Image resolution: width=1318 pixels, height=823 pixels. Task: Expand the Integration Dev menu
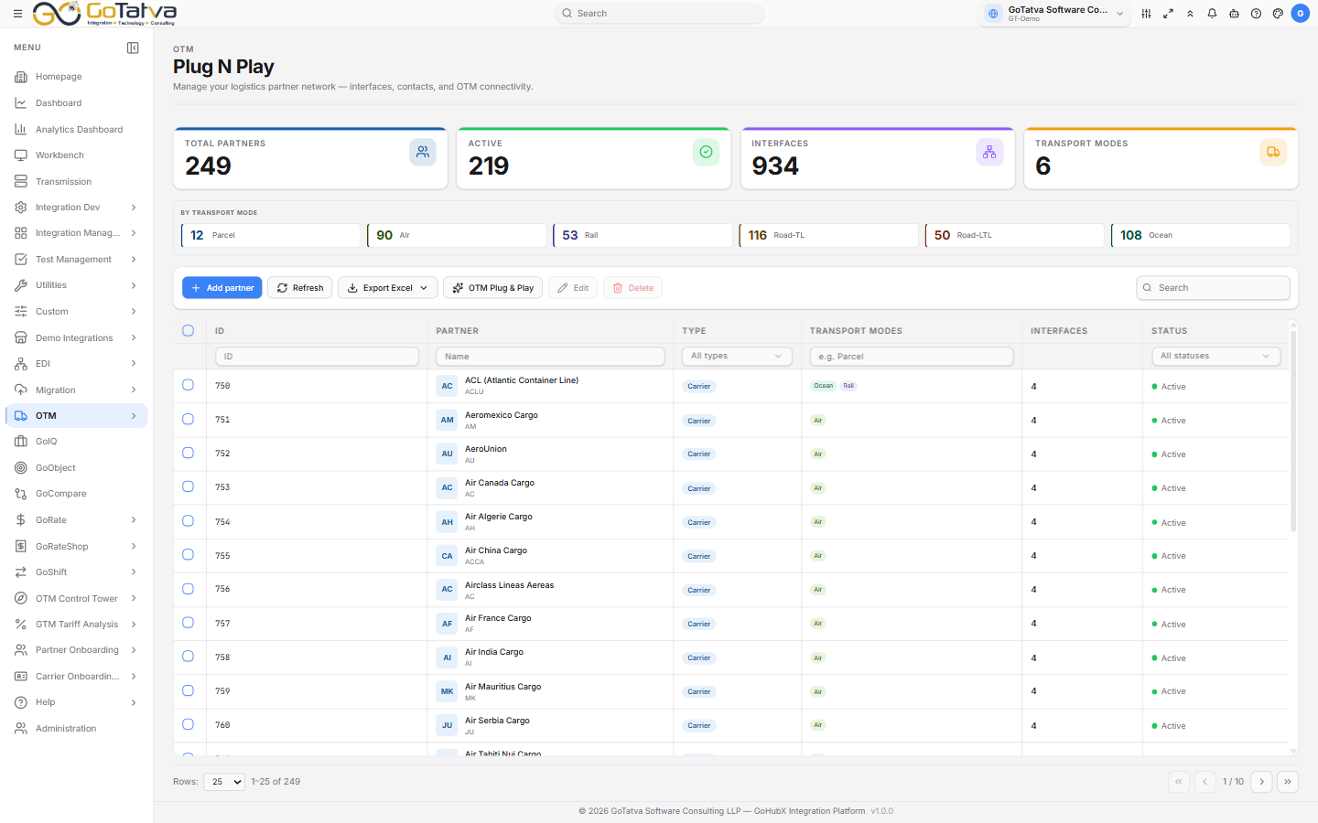click(x=77, y=208)
